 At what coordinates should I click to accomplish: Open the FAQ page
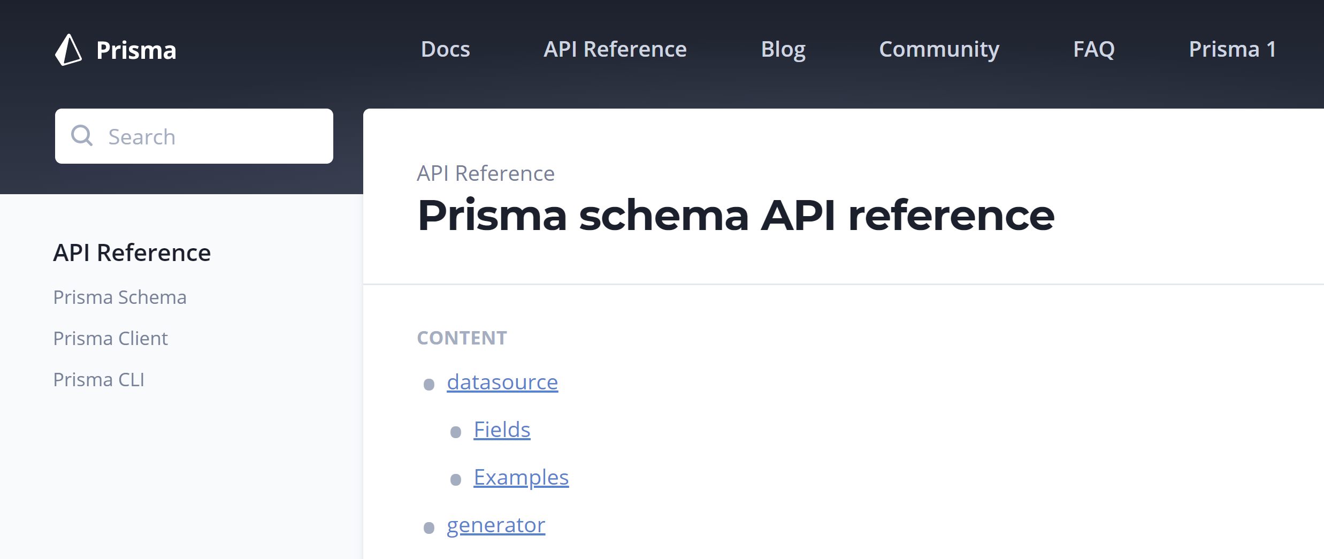1094,49
